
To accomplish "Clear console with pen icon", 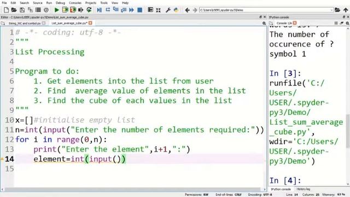I will [x=341, y=23].
